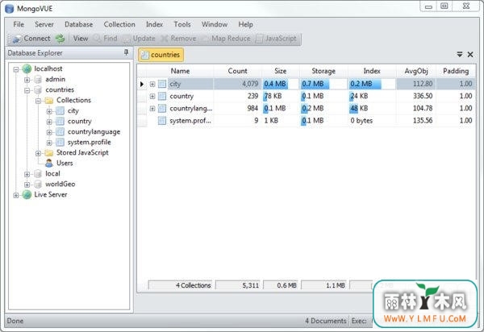This screenshot has height=332, width=484.
Task: Expand the countrylang... row in the grid
Action: pos(152,109)
